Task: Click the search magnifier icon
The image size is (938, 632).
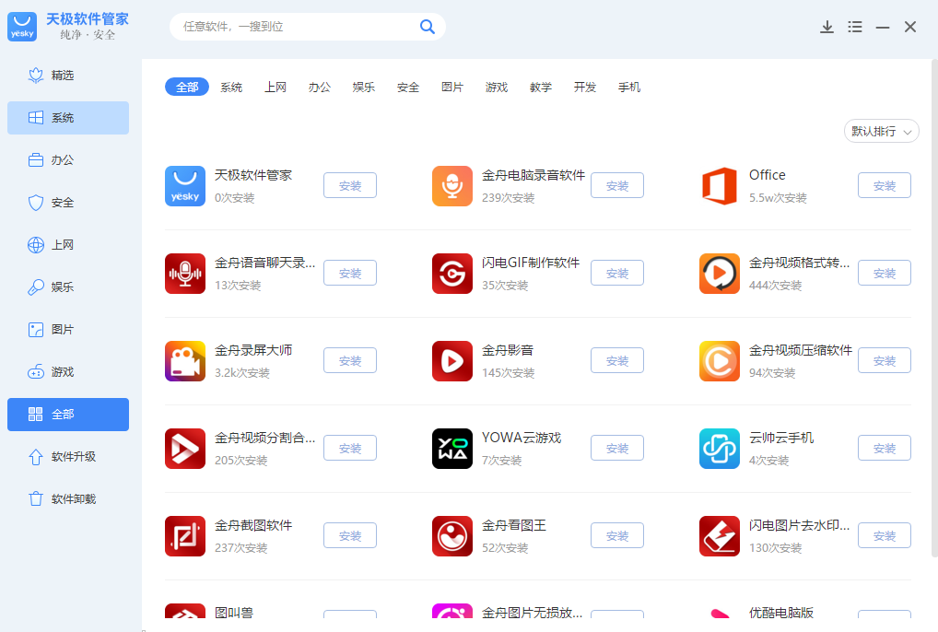Action: 428,27
